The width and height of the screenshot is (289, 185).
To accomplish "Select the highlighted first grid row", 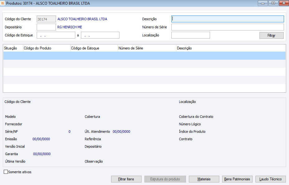I will 144,56.
